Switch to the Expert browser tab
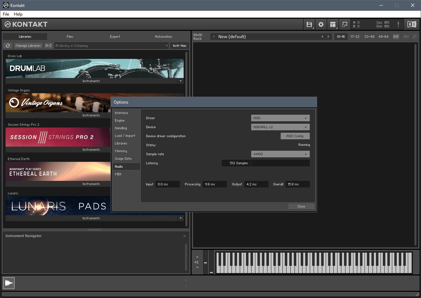421x298 pixels. point(115,36)
